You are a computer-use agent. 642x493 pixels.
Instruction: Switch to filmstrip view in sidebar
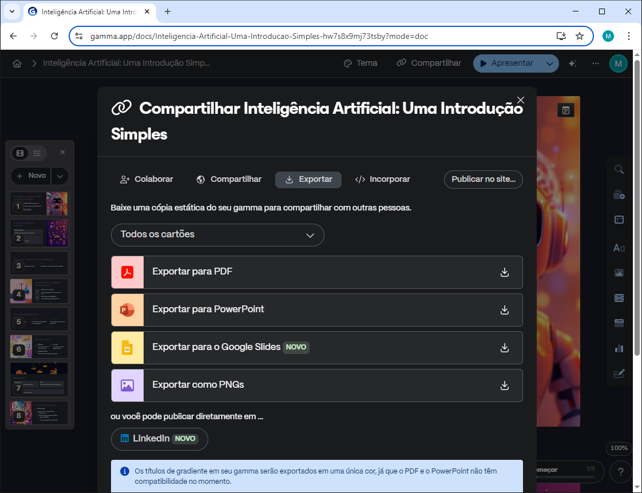pos(21,153)
